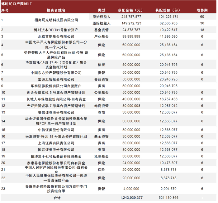Select 国联证券股份有限公司
Screen dimensions: 218x203
pyautogui.click(x=56, y=150)
